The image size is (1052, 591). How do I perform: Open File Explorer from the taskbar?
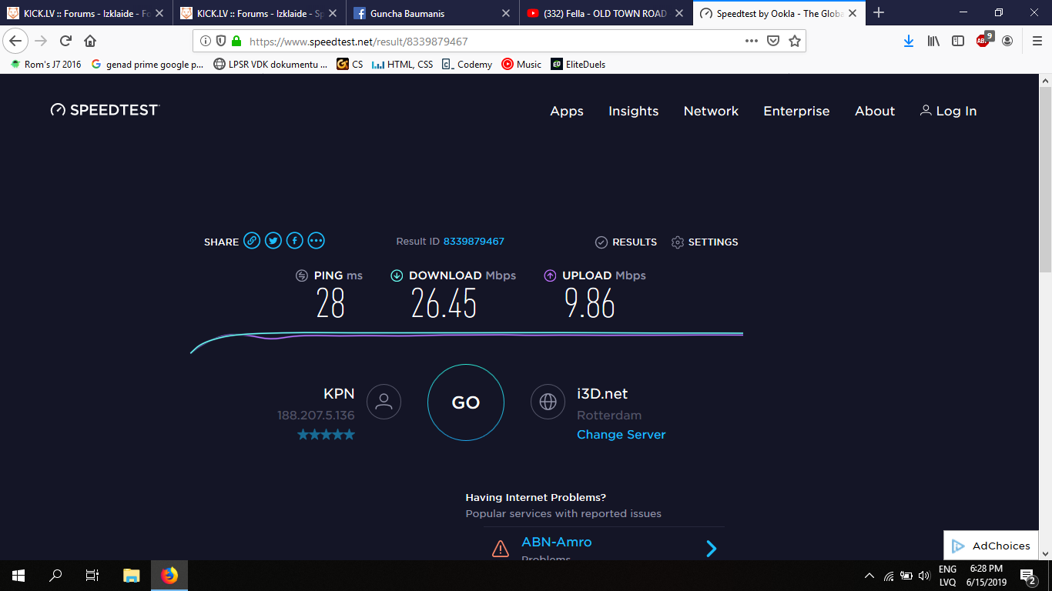coord(132,576)
